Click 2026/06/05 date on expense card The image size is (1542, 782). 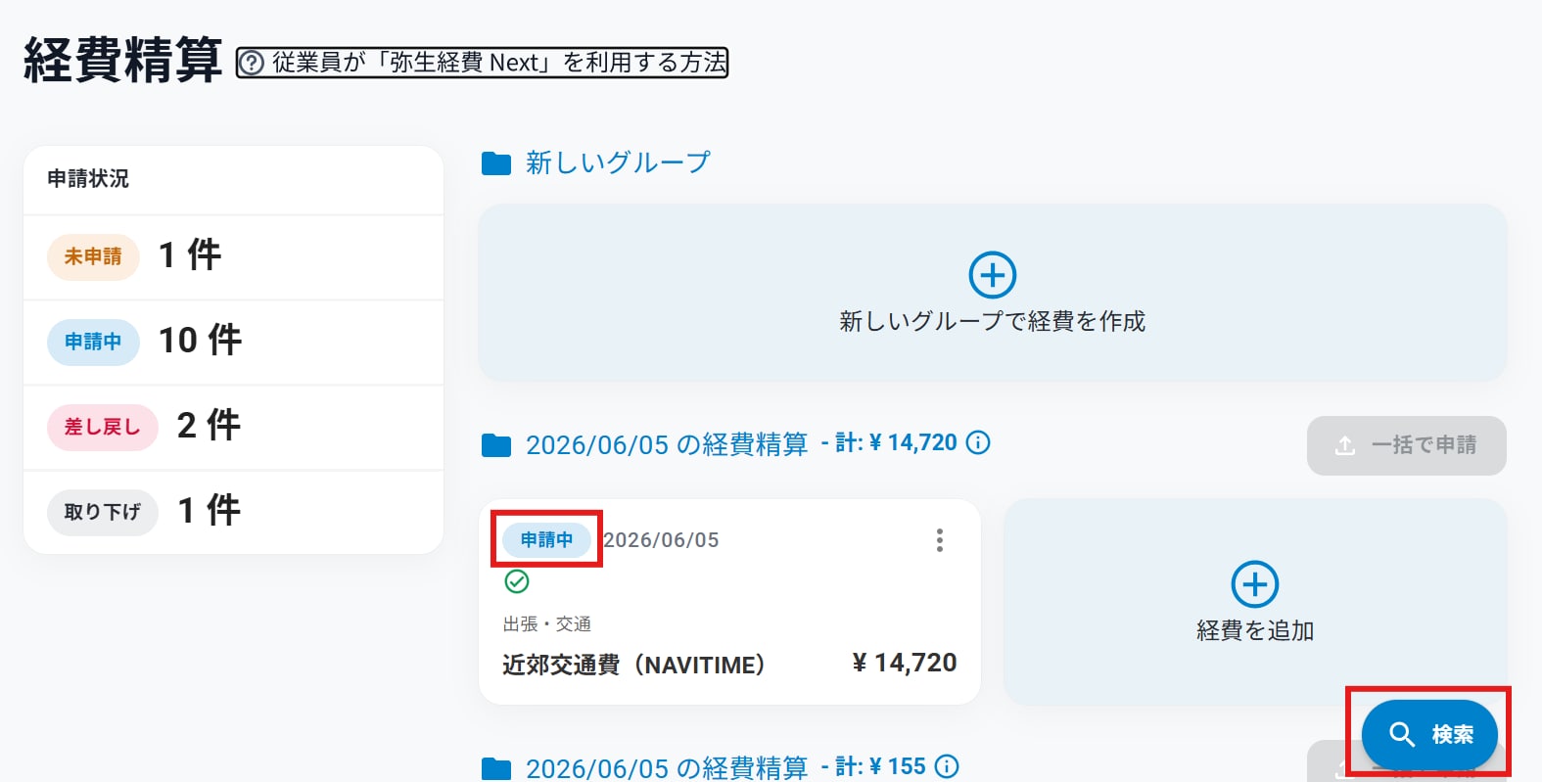[x=661, y=540]
